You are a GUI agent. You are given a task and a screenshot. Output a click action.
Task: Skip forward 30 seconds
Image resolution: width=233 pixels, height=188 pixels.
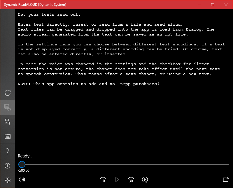(x=131, y=180)
